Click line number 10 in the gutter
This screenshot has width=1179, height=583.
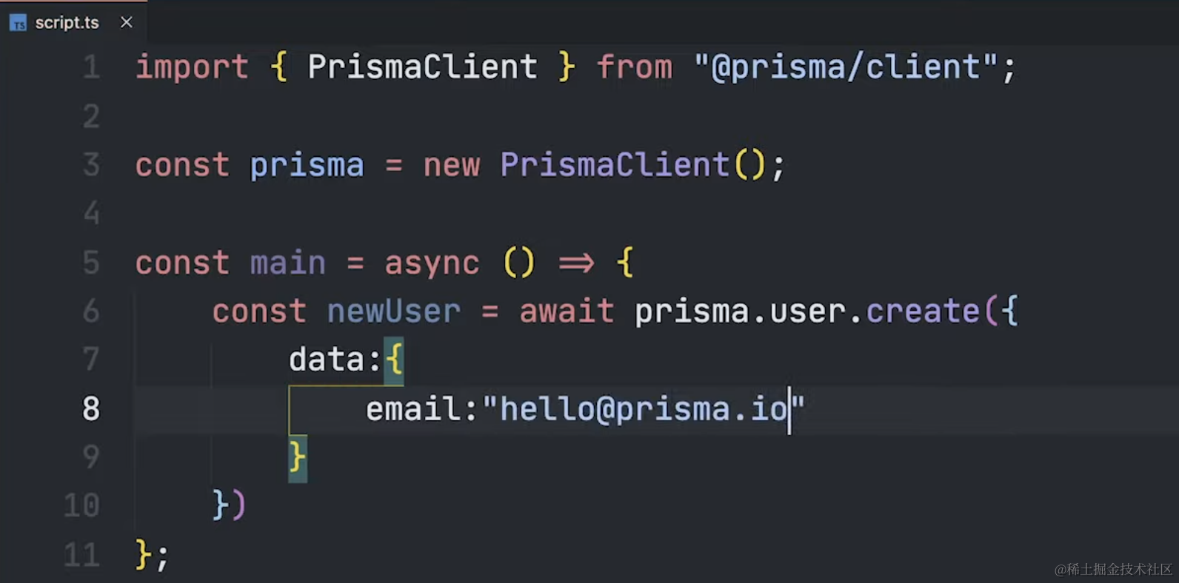pos(81,506)
